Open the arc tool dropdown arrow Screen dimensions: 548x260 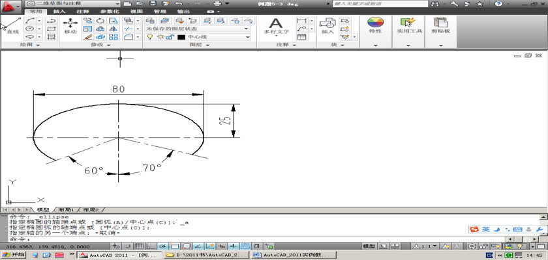click(39, 21)
